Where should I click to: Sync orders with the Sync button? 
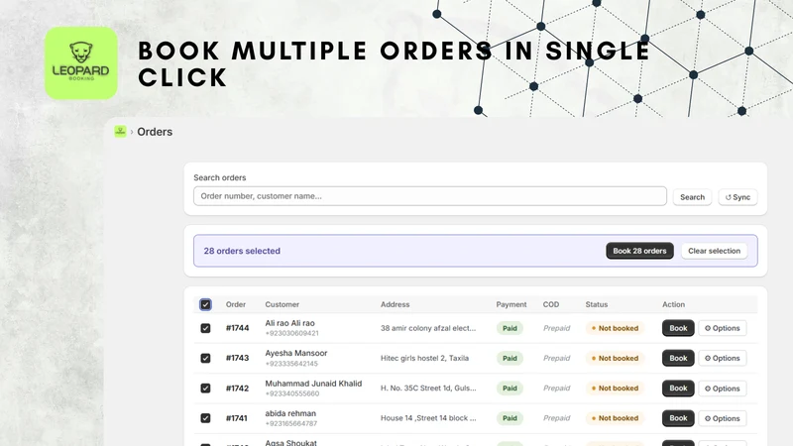point(737,197)
